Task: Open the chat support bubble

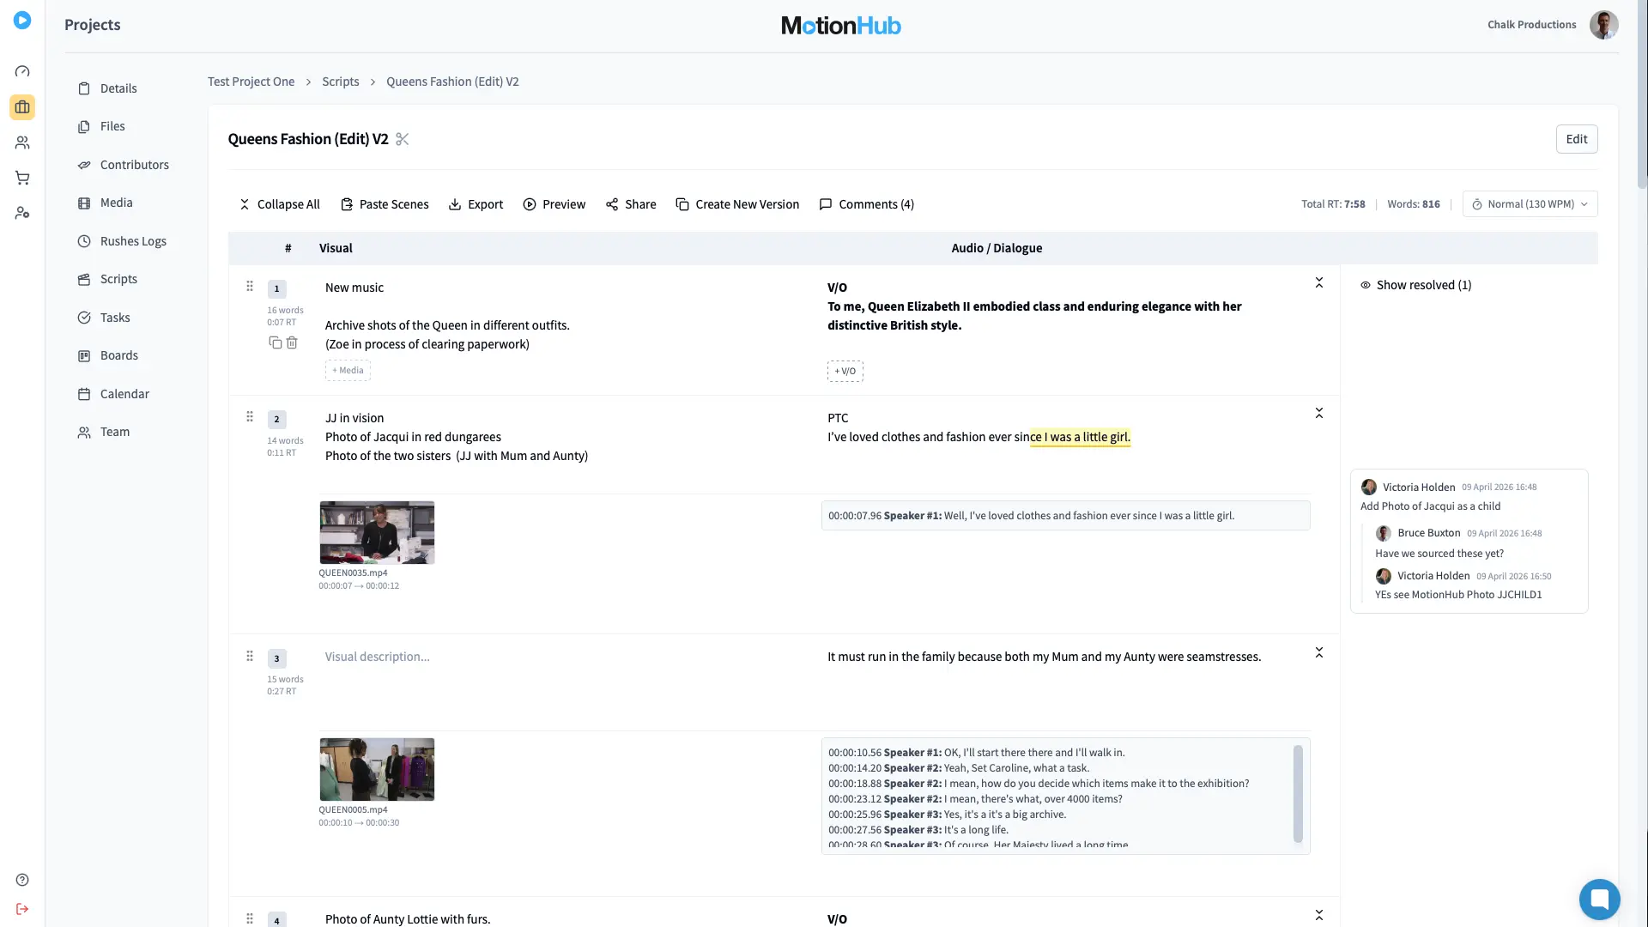Action: pos(1598,899)
